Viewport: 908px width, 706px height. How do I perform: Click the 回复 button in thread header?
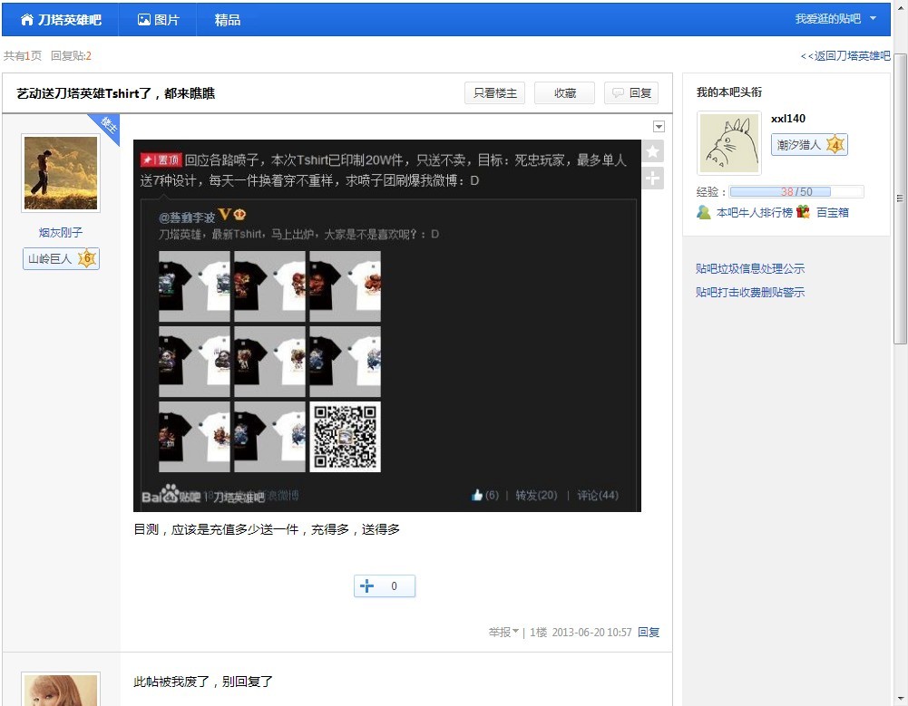(631, 93)
